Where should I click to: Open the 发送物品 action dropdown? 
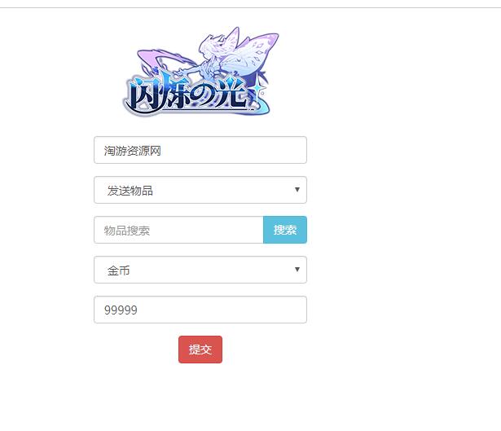click(200, 190)
